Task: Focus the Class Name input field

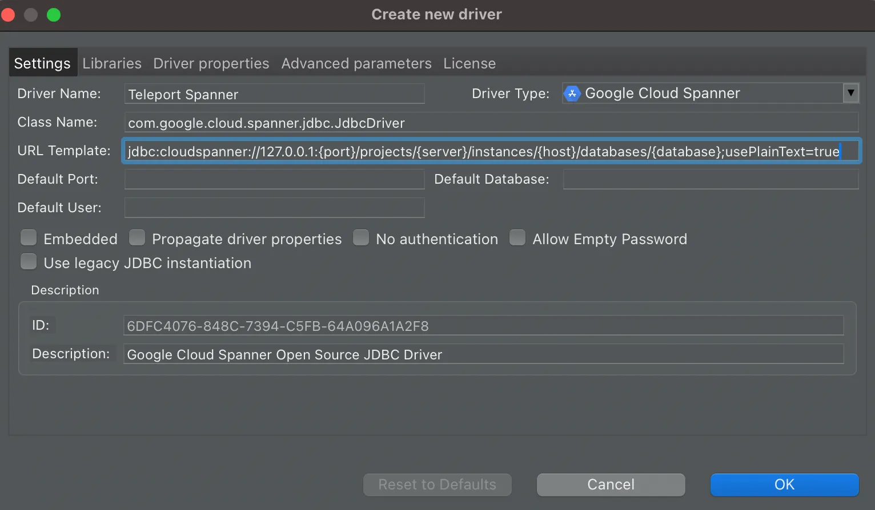Action: pos(491,123)
